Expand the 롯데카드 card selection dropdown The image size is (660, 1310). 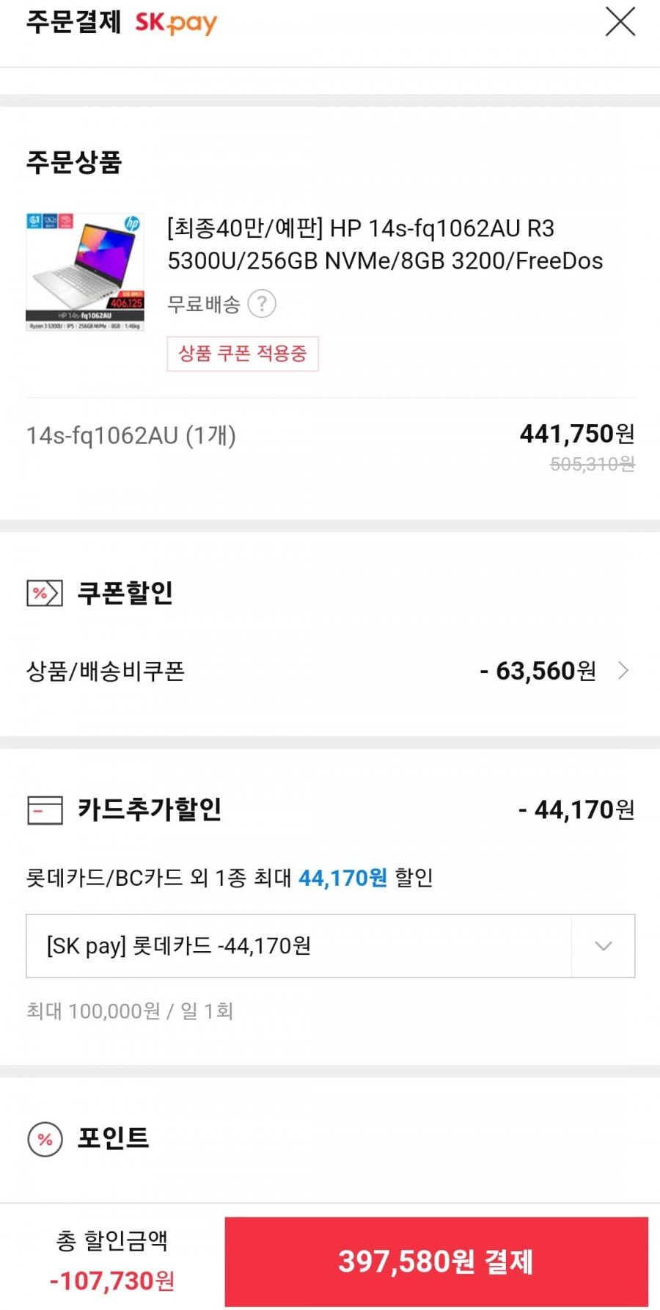point(603,946)
